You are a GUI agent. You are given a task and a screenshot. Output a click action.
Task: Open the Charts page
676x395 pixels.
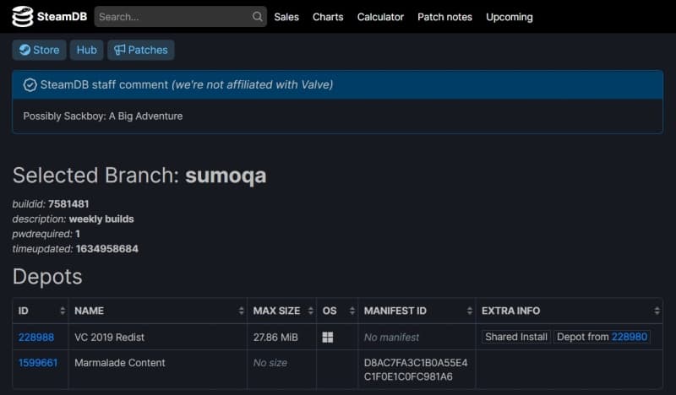pyautogui.click(x=328, y=17)
